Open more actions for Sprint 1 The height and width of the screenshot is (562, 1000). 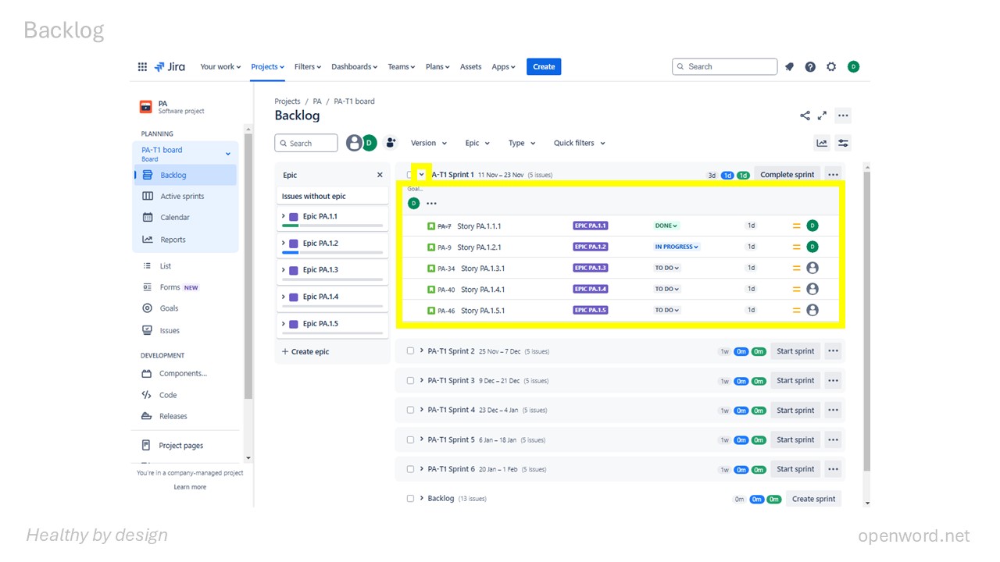[833, 175]
